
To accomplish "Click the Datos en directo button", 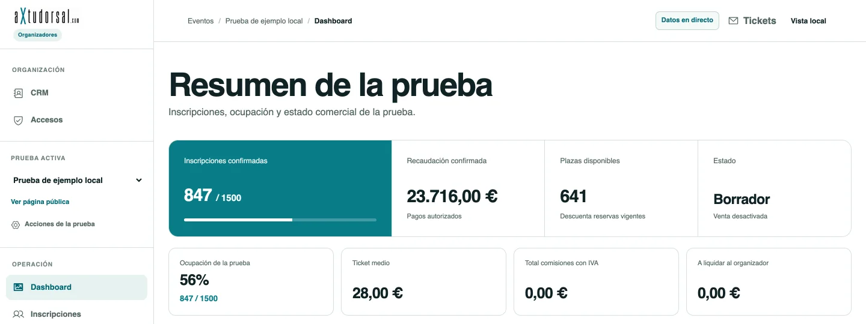I will [x=687, y=20].
